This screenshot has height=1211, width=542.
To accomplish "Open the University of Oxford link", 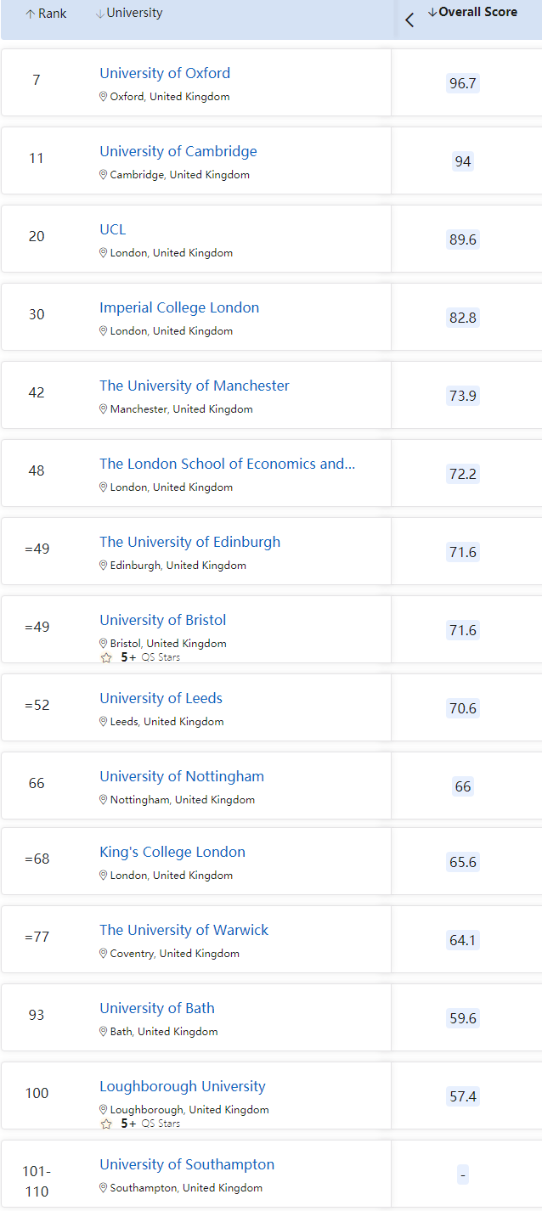I will pyautogui.click(x=165, y=73).
